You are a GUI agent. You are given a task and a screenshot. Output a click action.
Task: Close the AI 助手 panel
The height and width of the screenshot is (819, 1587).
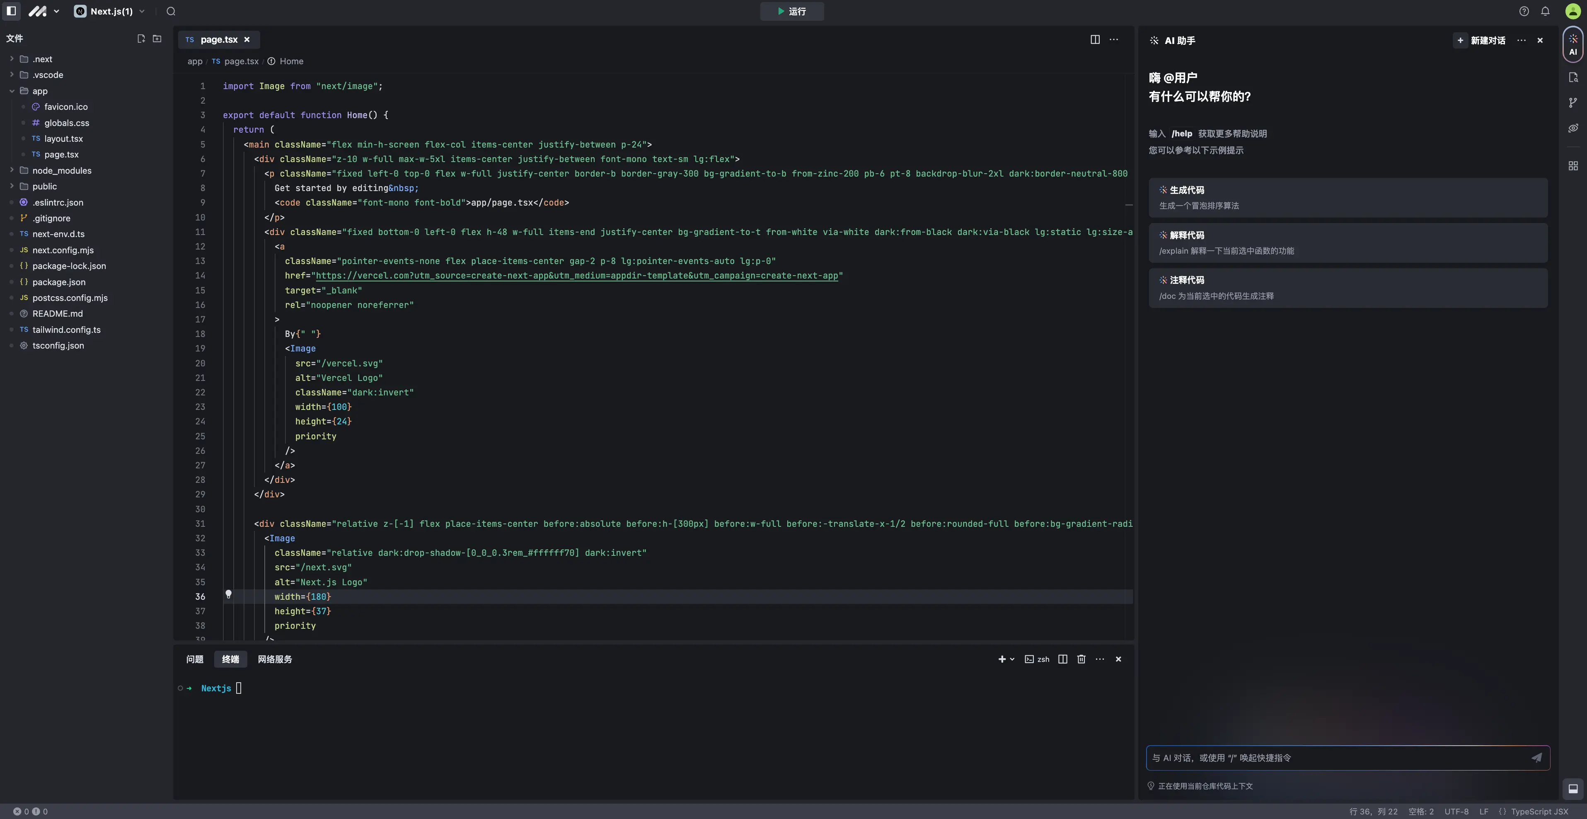(1540, 40)
